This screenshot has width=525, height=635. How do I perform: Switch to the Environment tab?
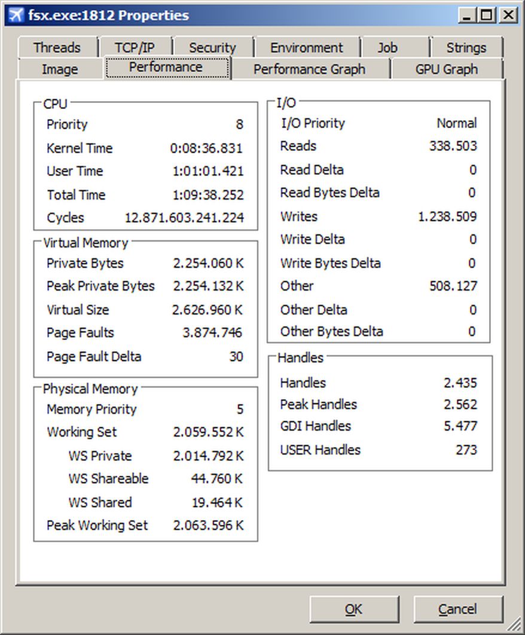point(307,47)
